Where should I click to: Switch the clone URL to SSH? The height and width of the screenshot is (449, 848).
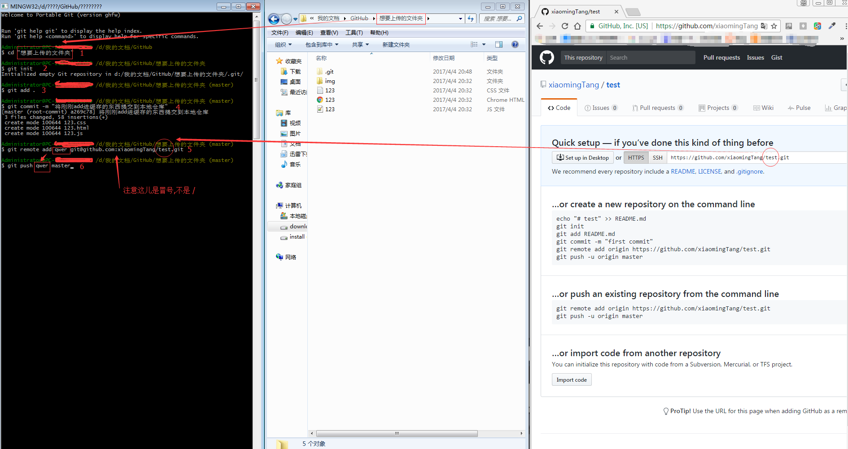(x=657, y=157)
